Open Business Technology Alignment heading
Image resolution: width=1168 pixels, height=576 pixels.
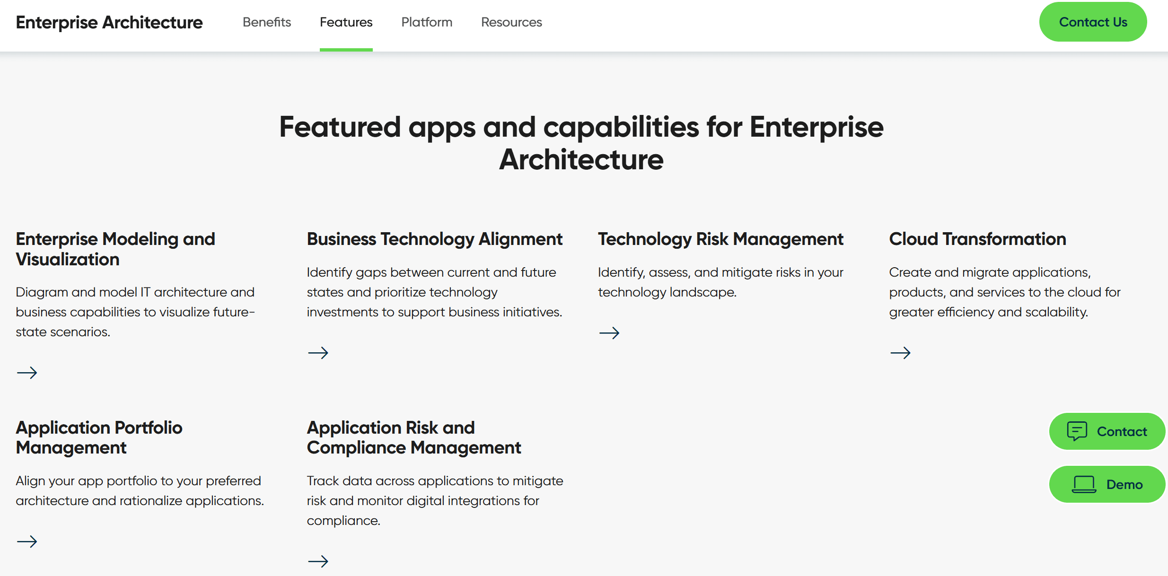435,239
